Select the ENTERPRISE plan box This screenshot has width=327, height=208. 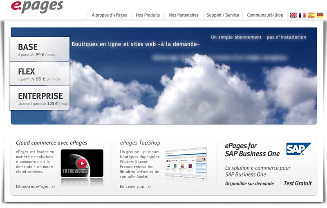click(x=39, y=98)
